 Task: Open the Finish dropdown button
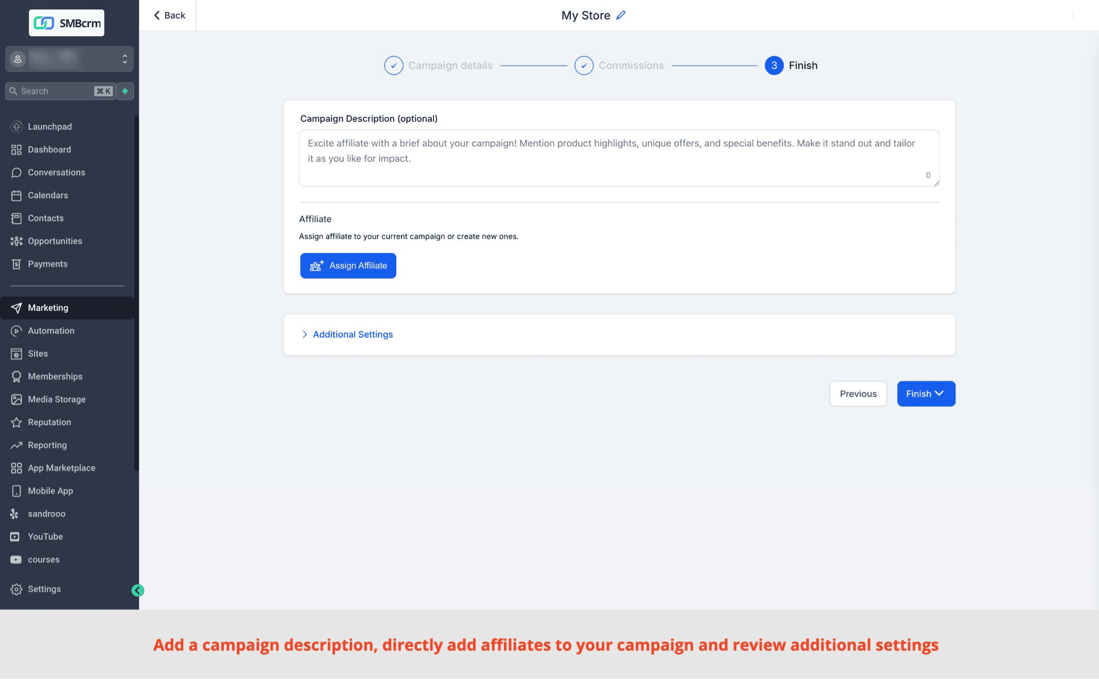[926, 394]
